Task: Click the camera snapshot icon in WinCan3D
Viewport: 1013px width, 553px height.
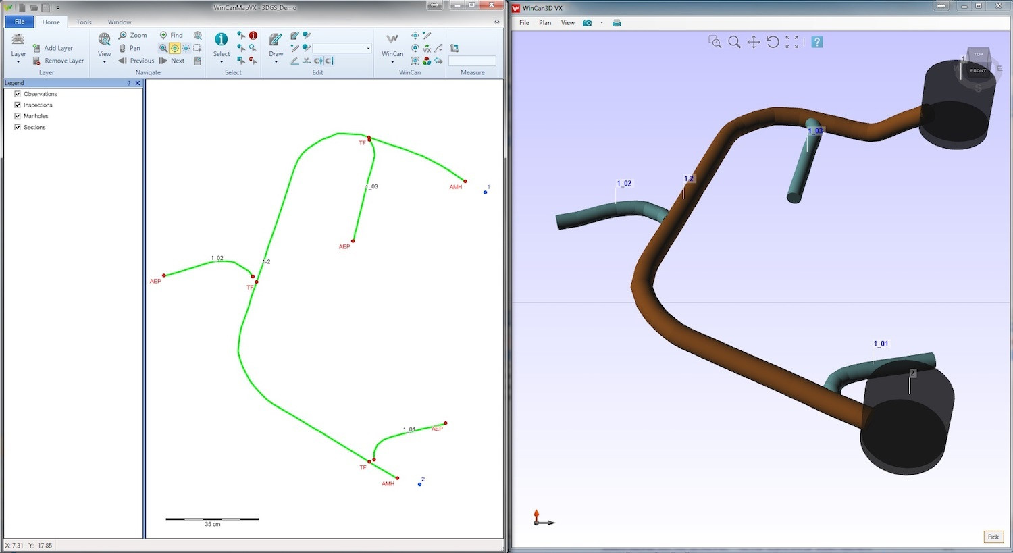Action: 587,23
